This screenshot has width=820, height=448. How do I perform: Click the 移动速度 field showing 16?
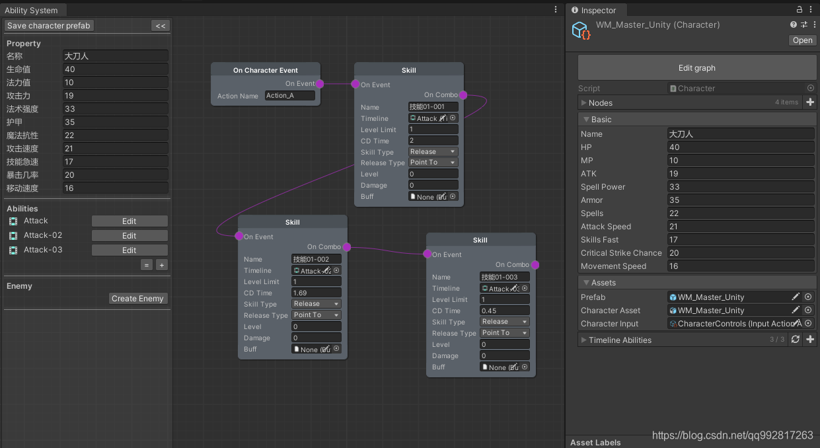(x=116, y=188)
